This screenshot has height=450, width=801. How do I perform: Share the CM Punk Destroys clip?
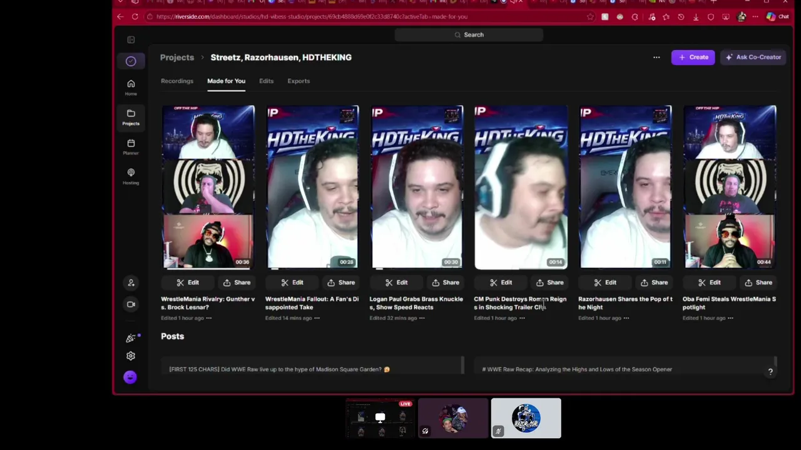point(550,282)
